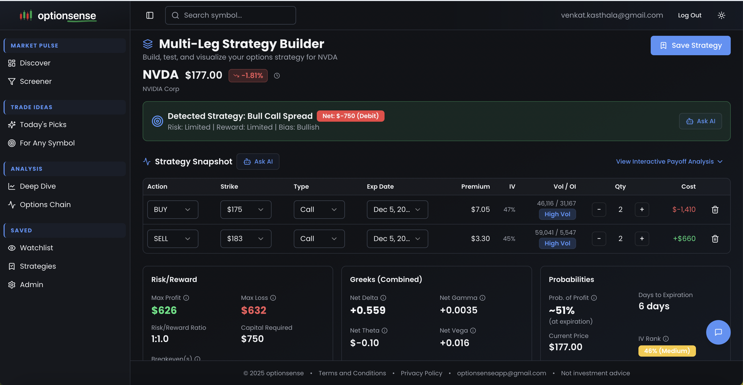Click the clock icon beside price change

277,76
